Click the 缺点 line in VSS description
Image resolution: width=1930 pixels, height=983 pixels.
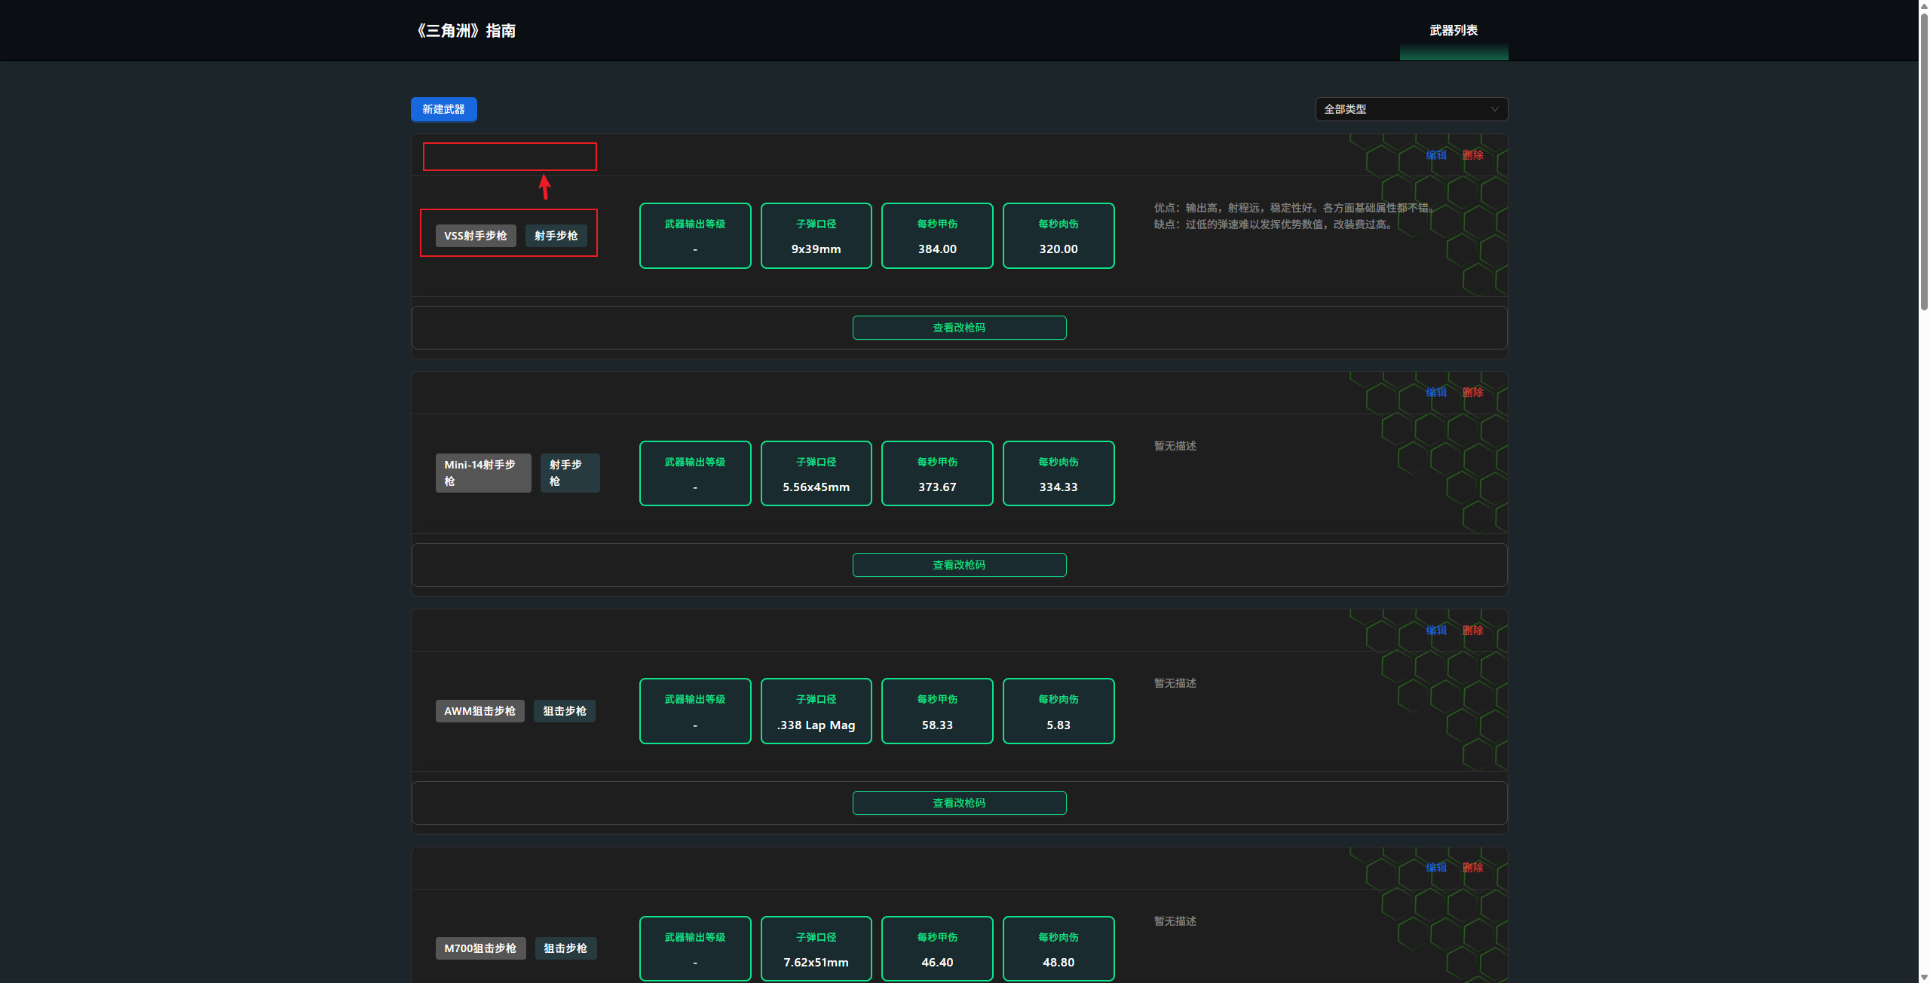1275,224
